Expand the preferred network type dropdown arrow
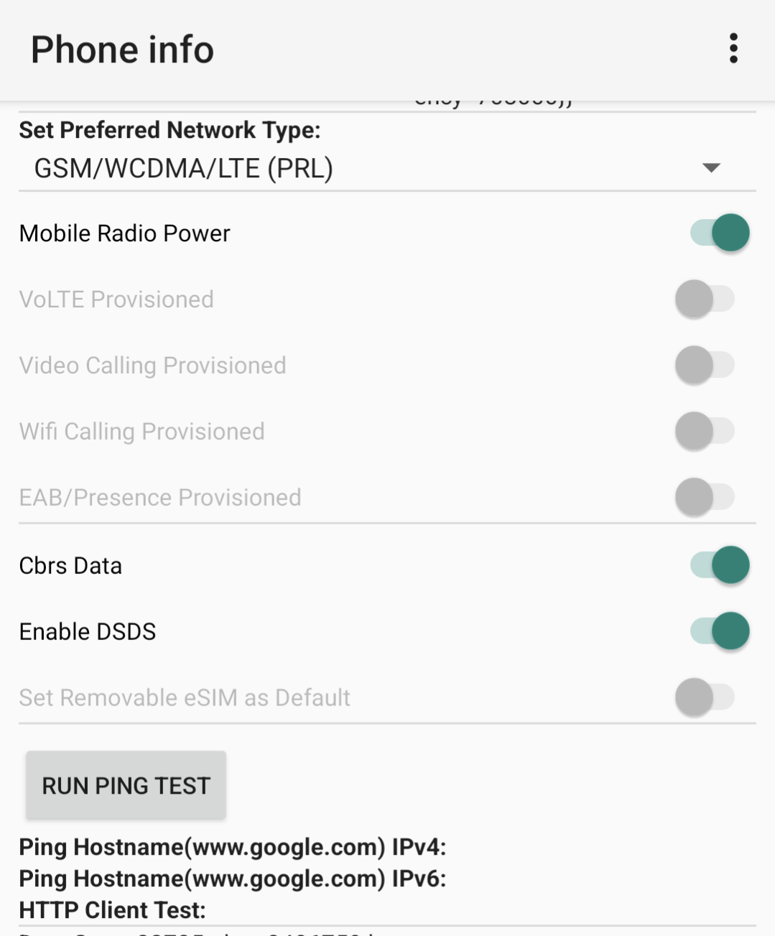Screen dimensions: 775x936 (x=710, y=168)
